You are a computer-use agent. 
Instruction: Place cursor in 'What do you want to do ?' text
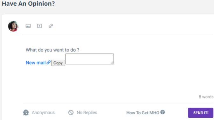point(53,50)
